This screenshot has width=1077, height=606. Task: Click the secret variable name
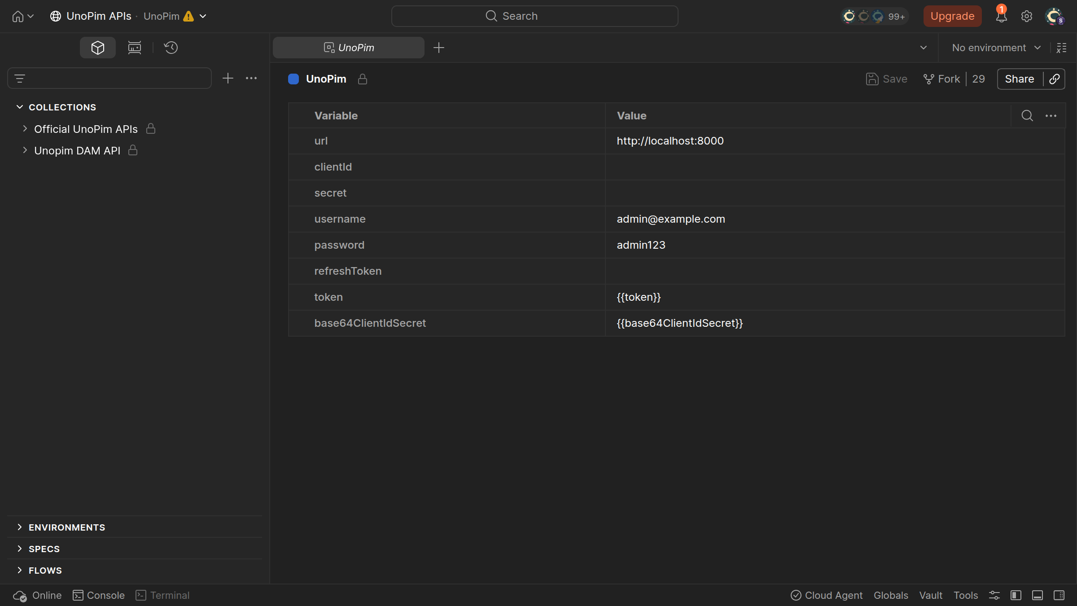330,193
